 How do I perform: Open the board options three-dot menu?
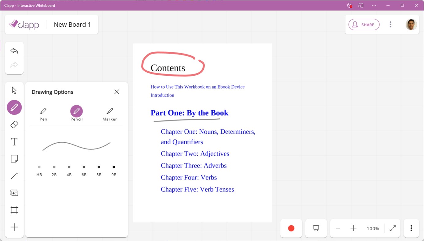(x=390, y=24)
